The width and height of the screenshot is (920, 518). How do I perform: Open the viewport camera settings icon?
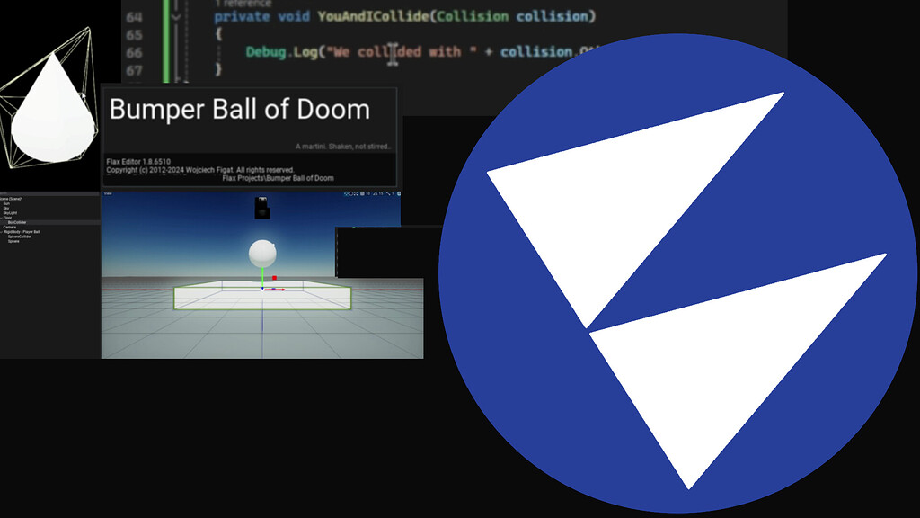coord(399,193)
